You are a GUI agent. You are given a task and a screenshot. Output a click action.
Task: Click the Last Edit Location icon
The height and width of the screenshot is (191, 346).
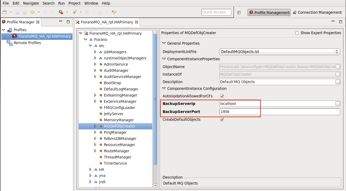click(x=114, y=12)
